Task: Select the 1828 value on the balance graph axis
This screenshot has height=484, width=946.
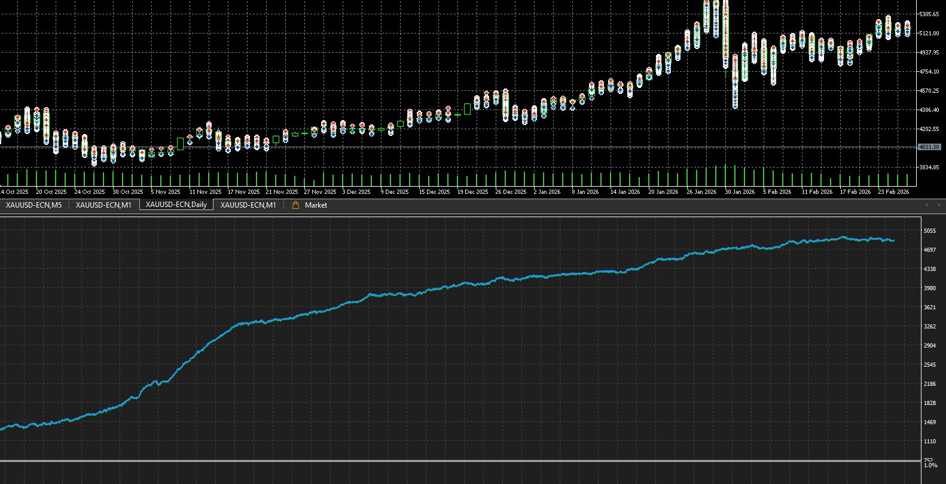Action: [930, 403]
